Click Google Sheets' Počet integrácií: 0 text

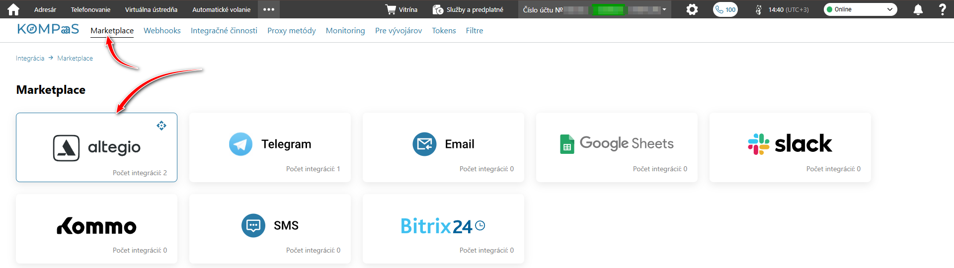click(x=660, y=169)
